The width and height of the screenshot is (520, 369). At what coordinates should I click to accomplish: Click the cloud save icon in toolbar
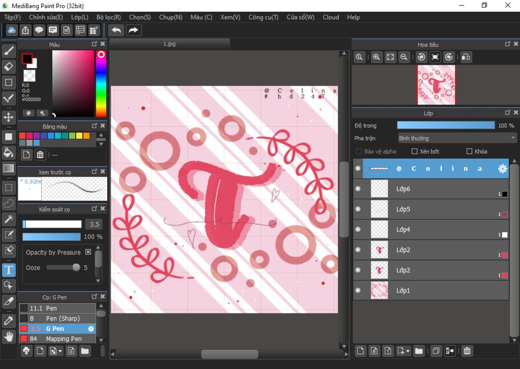coord(12,30)
